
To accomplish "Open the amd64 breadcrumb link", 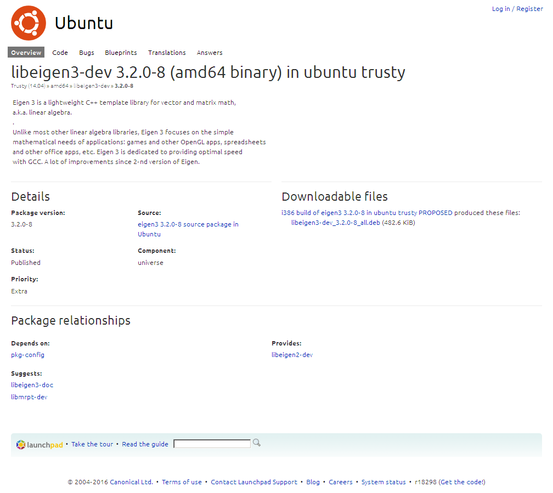I will pyautogui.click(x=59, y=86).
